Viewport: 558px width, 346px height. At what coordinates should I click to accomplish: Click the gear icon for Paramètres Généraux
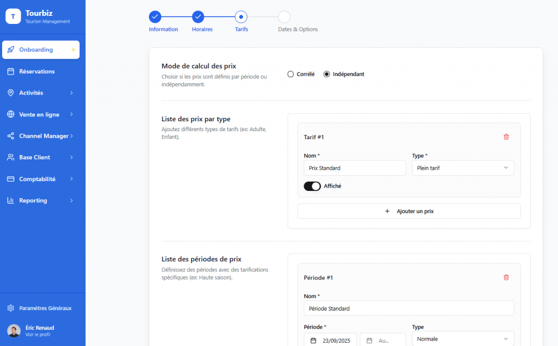coord(10,308)
